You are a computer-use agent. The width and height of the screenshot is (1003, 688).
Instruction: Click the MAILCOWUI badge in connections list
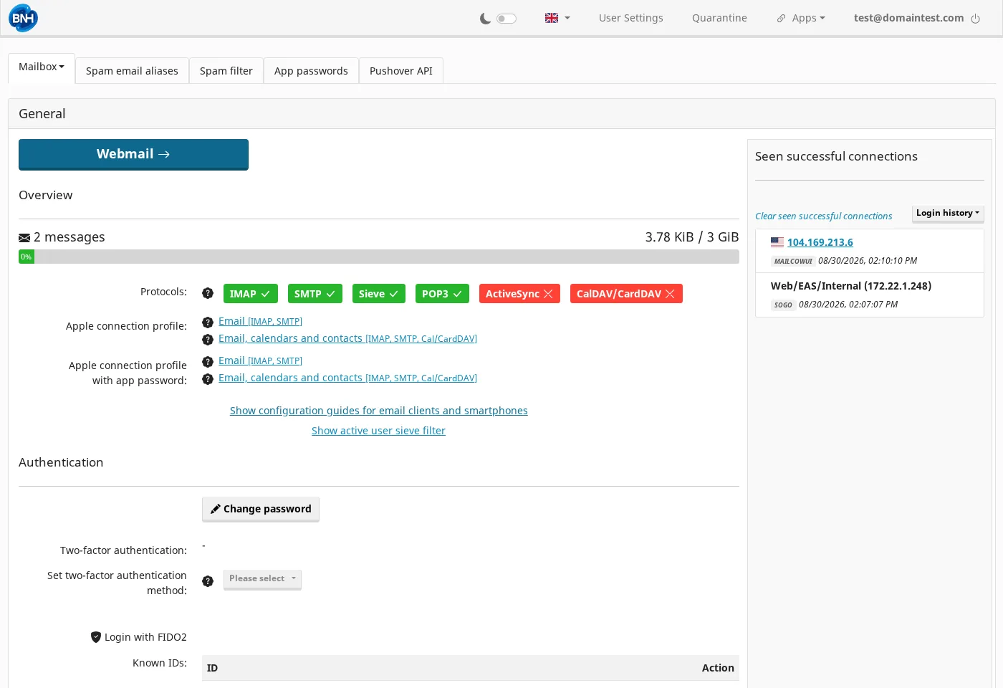793,262
